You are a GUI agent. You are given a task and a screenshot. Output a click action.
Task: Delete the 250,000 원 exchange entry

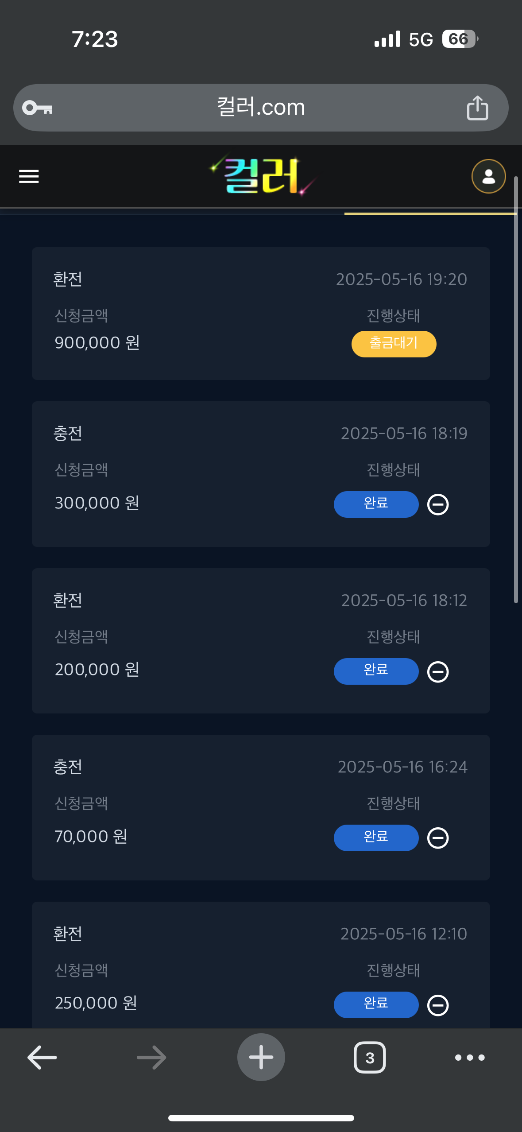click(438, 1005)
